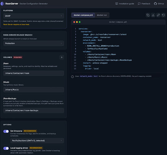Open the GitHub link
Image resolution: width=167 pixels, height=155 pixels.
point(159,4)
